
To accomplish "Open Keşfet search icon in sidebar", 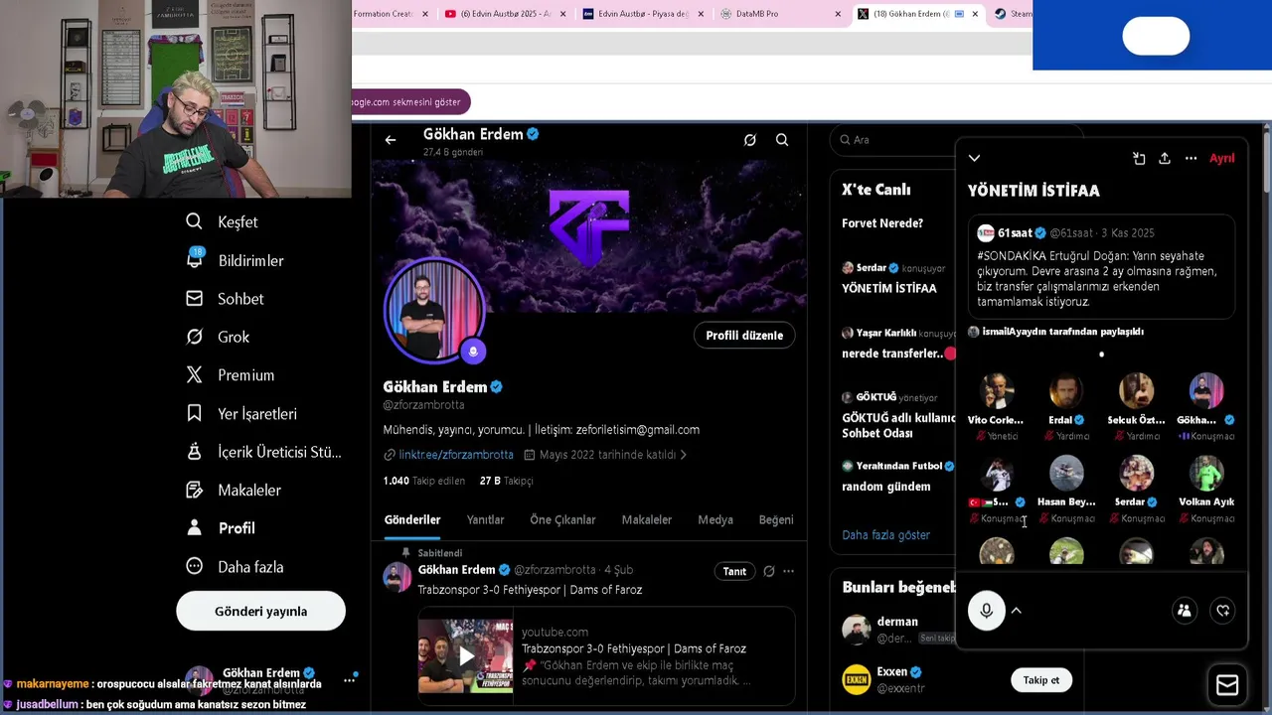I will click(x=194, y=221).
